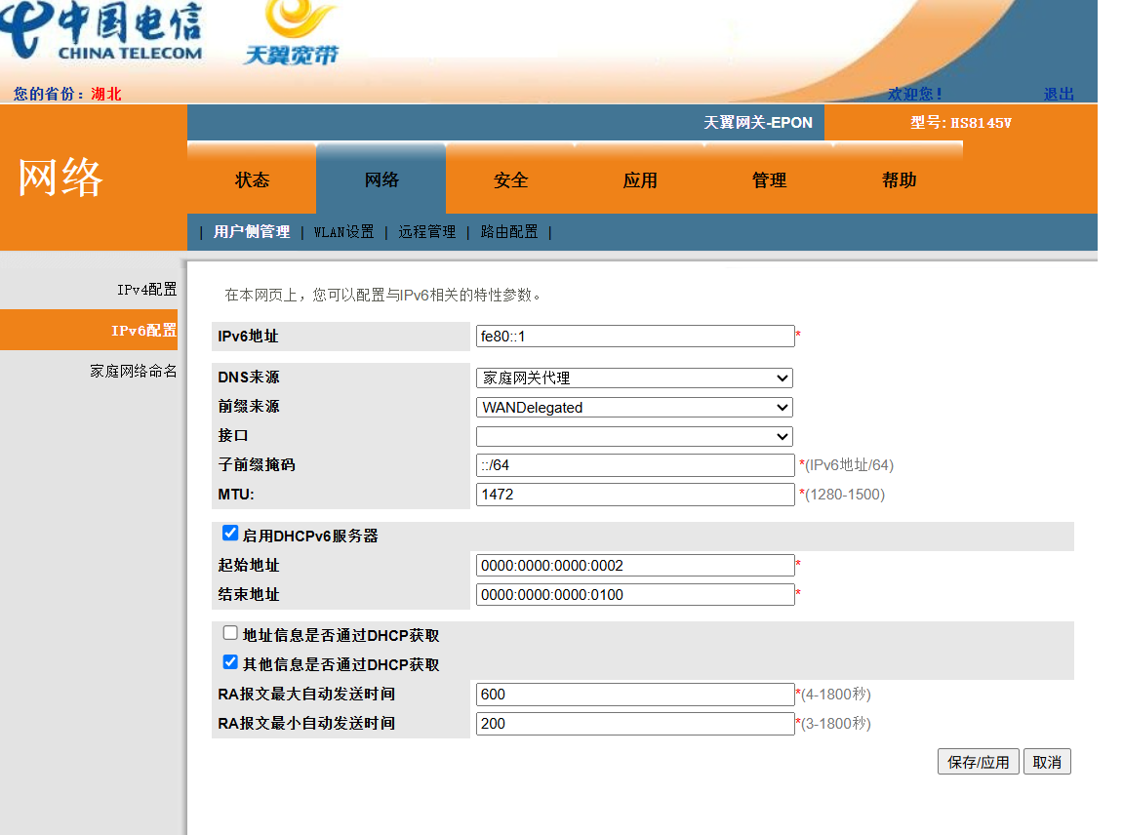
Task: Click the MTU input field
Action: click(635, 495)
